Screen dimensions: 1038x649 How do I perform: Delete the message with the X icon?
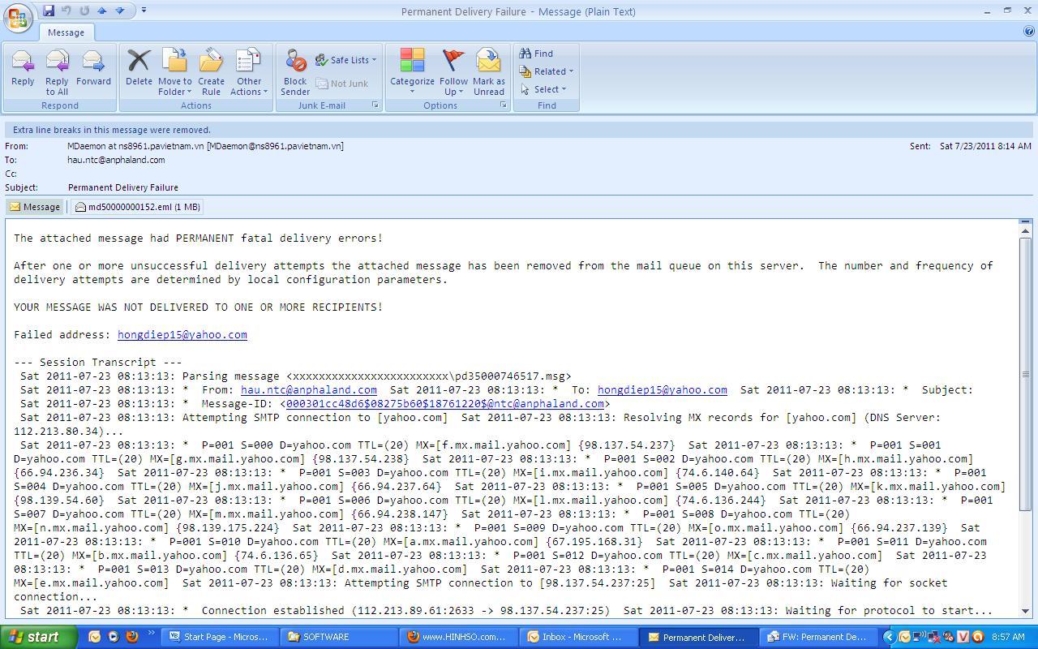[139, 69]
